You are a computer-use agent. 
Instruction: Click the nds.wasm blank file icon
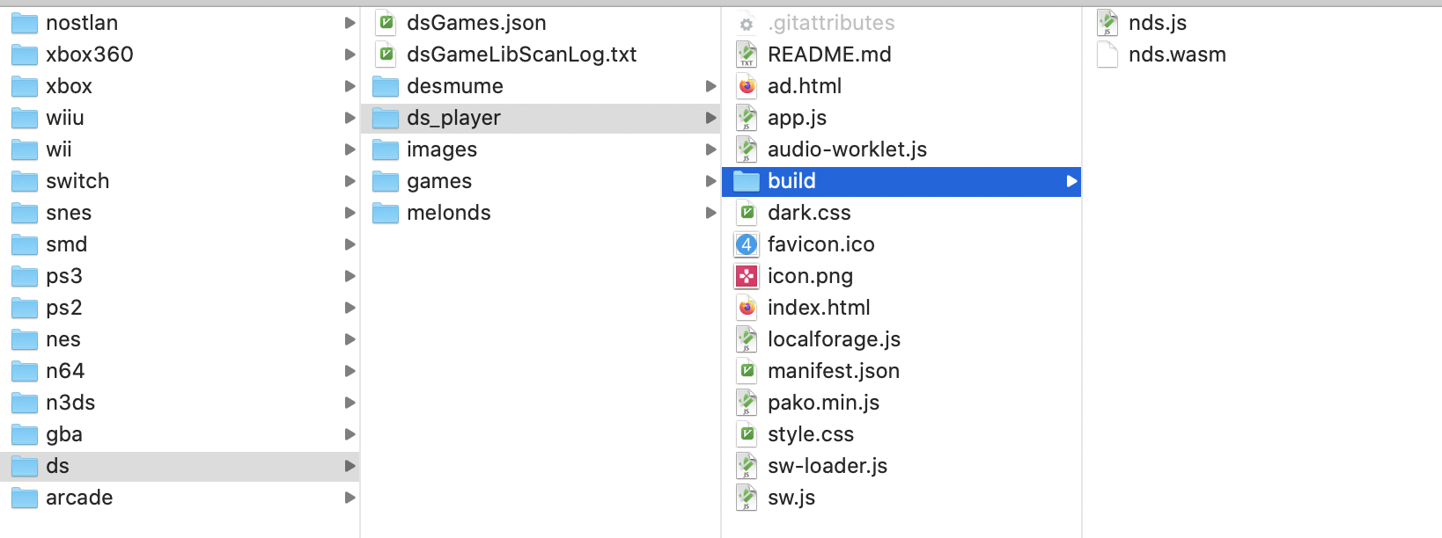pyautogui.click(x=1107, y=55)
